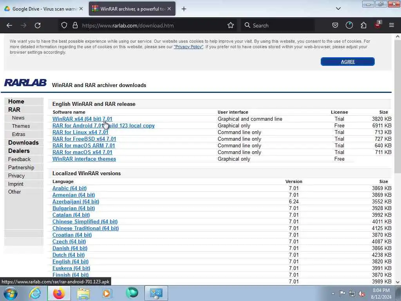This screenshot has width=401, height=301.
Task: Click the Search box in toolbar
Action: click(x=278, y=25)
